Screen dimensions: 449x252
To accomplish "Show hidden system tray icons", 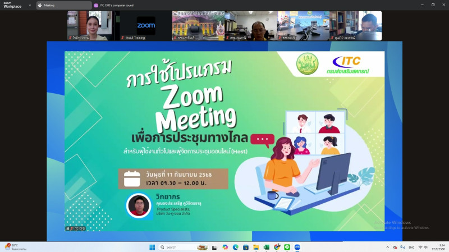I will click(388, 247).
